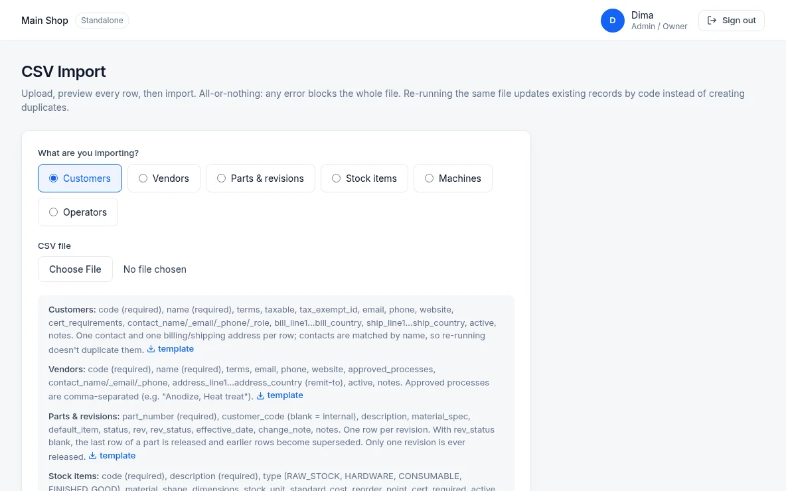The height and width of the screenshot is (491, 786).
Task: Click the sign out arrow icon
Action: click(x=712, y=21)
